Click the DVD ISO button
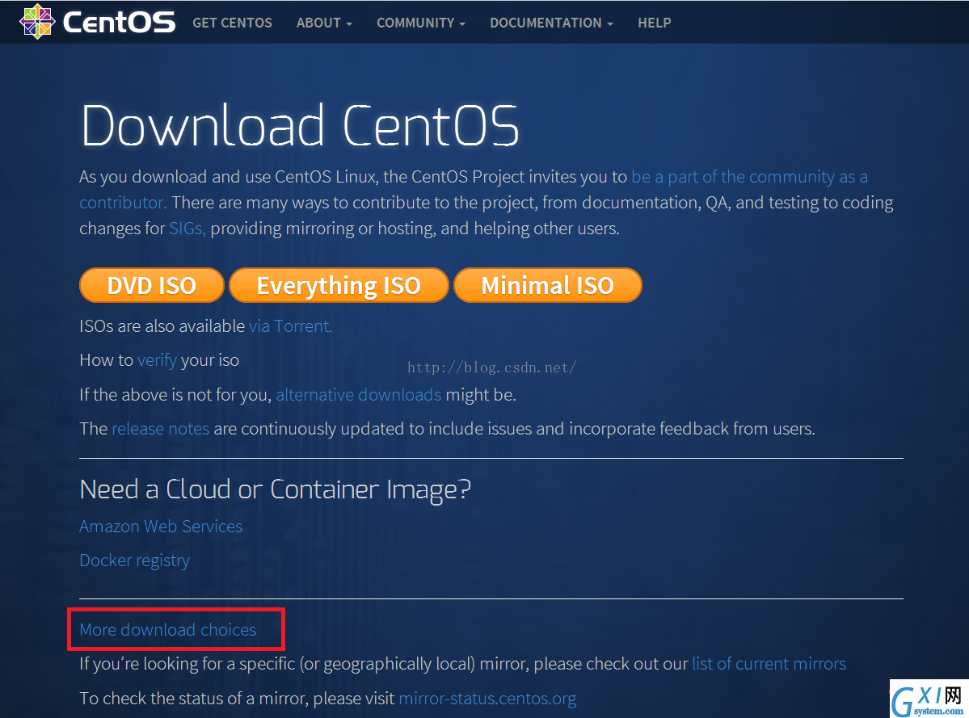This screenshot has width=969, height=718. (x=151, y=285)
